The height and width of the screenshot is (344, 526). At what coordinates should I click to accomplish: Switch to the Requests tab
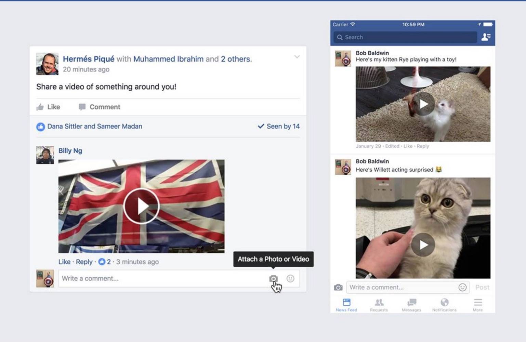pyautogui.click(x=379, y=305)
